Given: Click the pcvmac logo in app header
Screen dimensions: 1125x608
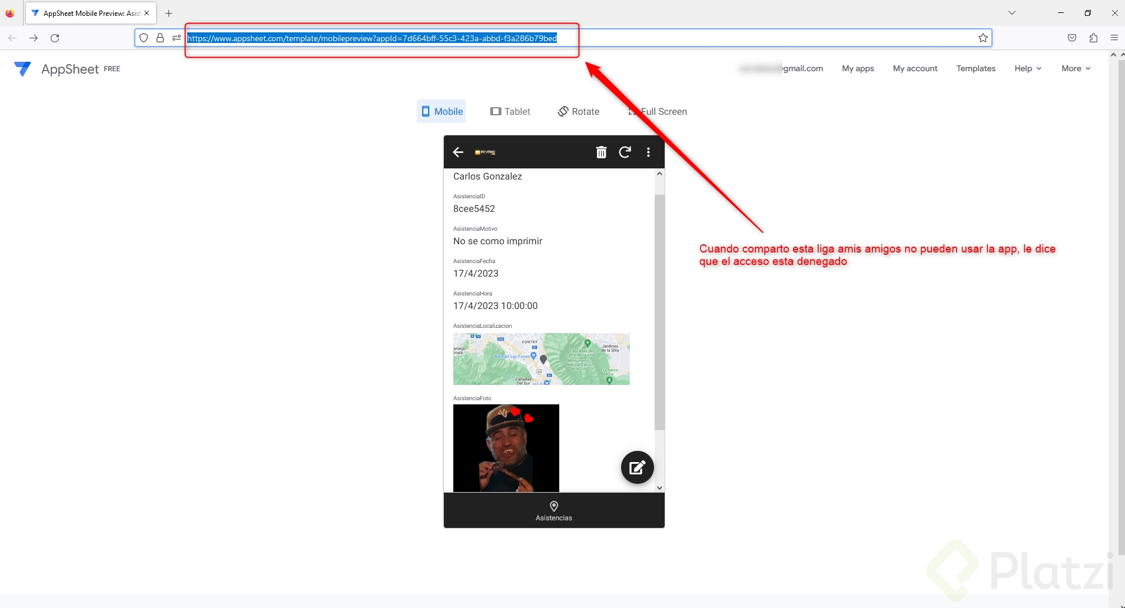Looking at the screenshot, I should tap(486, 152).
